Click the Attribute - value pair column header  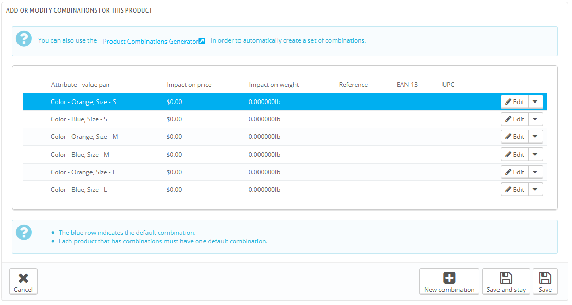(81, 85)
